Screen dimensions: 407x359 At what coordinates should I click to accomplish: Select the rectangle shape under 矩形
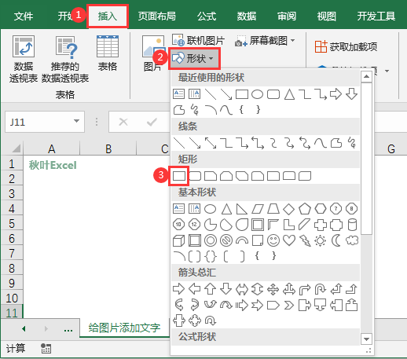(179, 176)
